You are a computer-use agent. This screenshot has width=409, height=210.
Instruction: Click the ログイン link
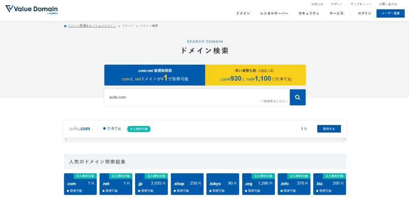click(364, 13)
